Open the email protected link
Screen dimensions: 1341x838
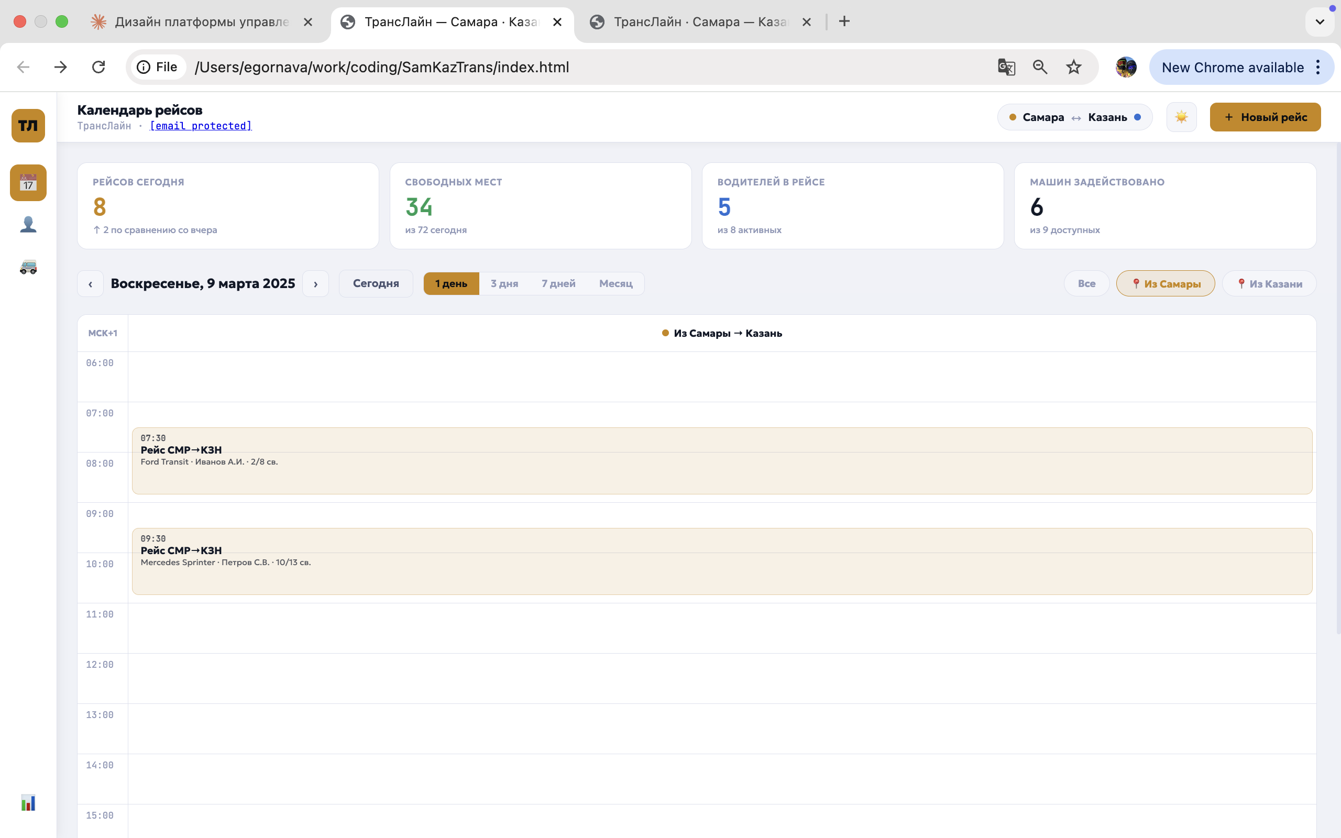pos(201,126)
